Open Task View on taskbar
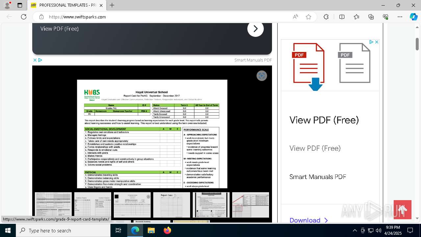 pyautogui.click(x=119, y=230)
